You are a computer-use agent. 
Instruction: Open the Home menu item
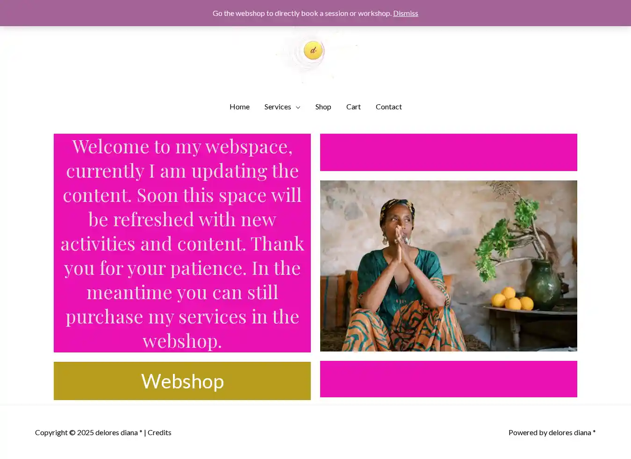point(239,107)
